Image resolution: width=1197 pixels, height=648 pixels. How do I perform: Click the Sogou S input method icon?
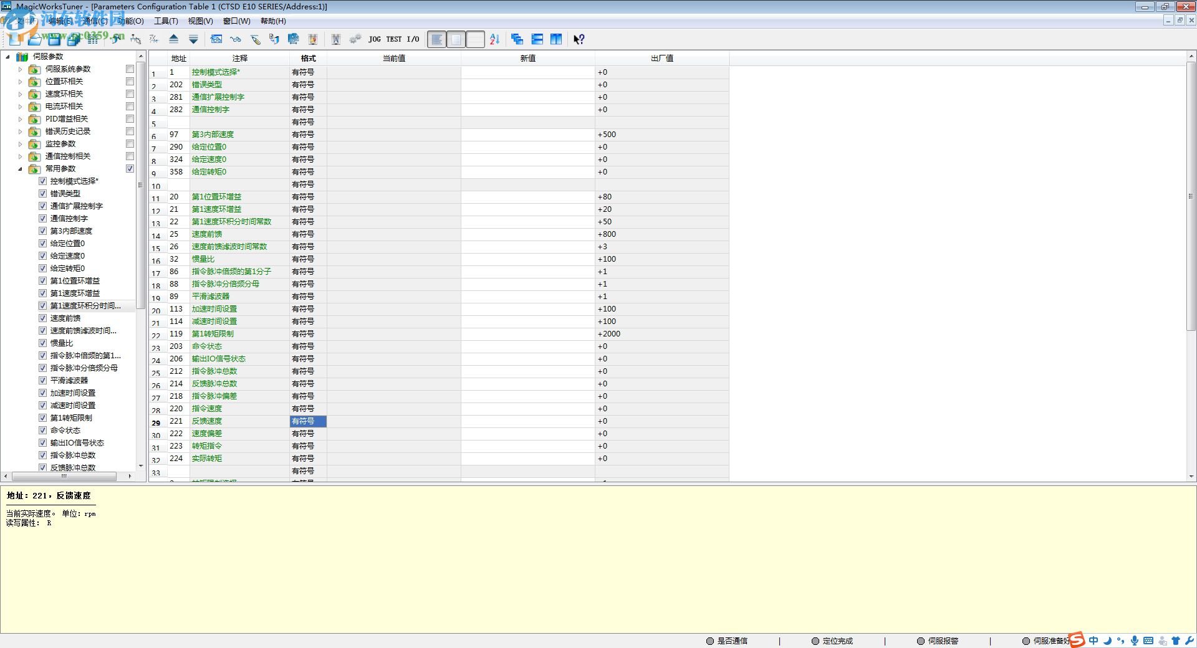click(x=1077, y=640)
